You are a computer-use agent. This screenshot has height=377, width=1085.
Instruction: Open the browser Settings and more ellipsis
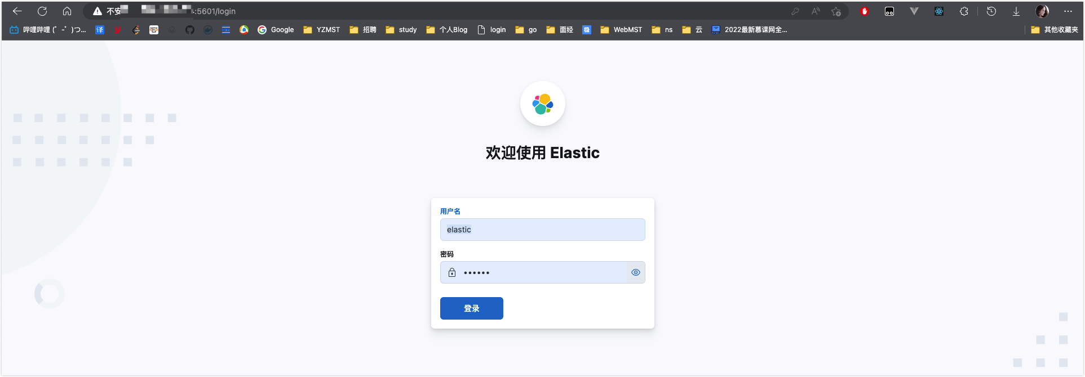[1068, 11]
